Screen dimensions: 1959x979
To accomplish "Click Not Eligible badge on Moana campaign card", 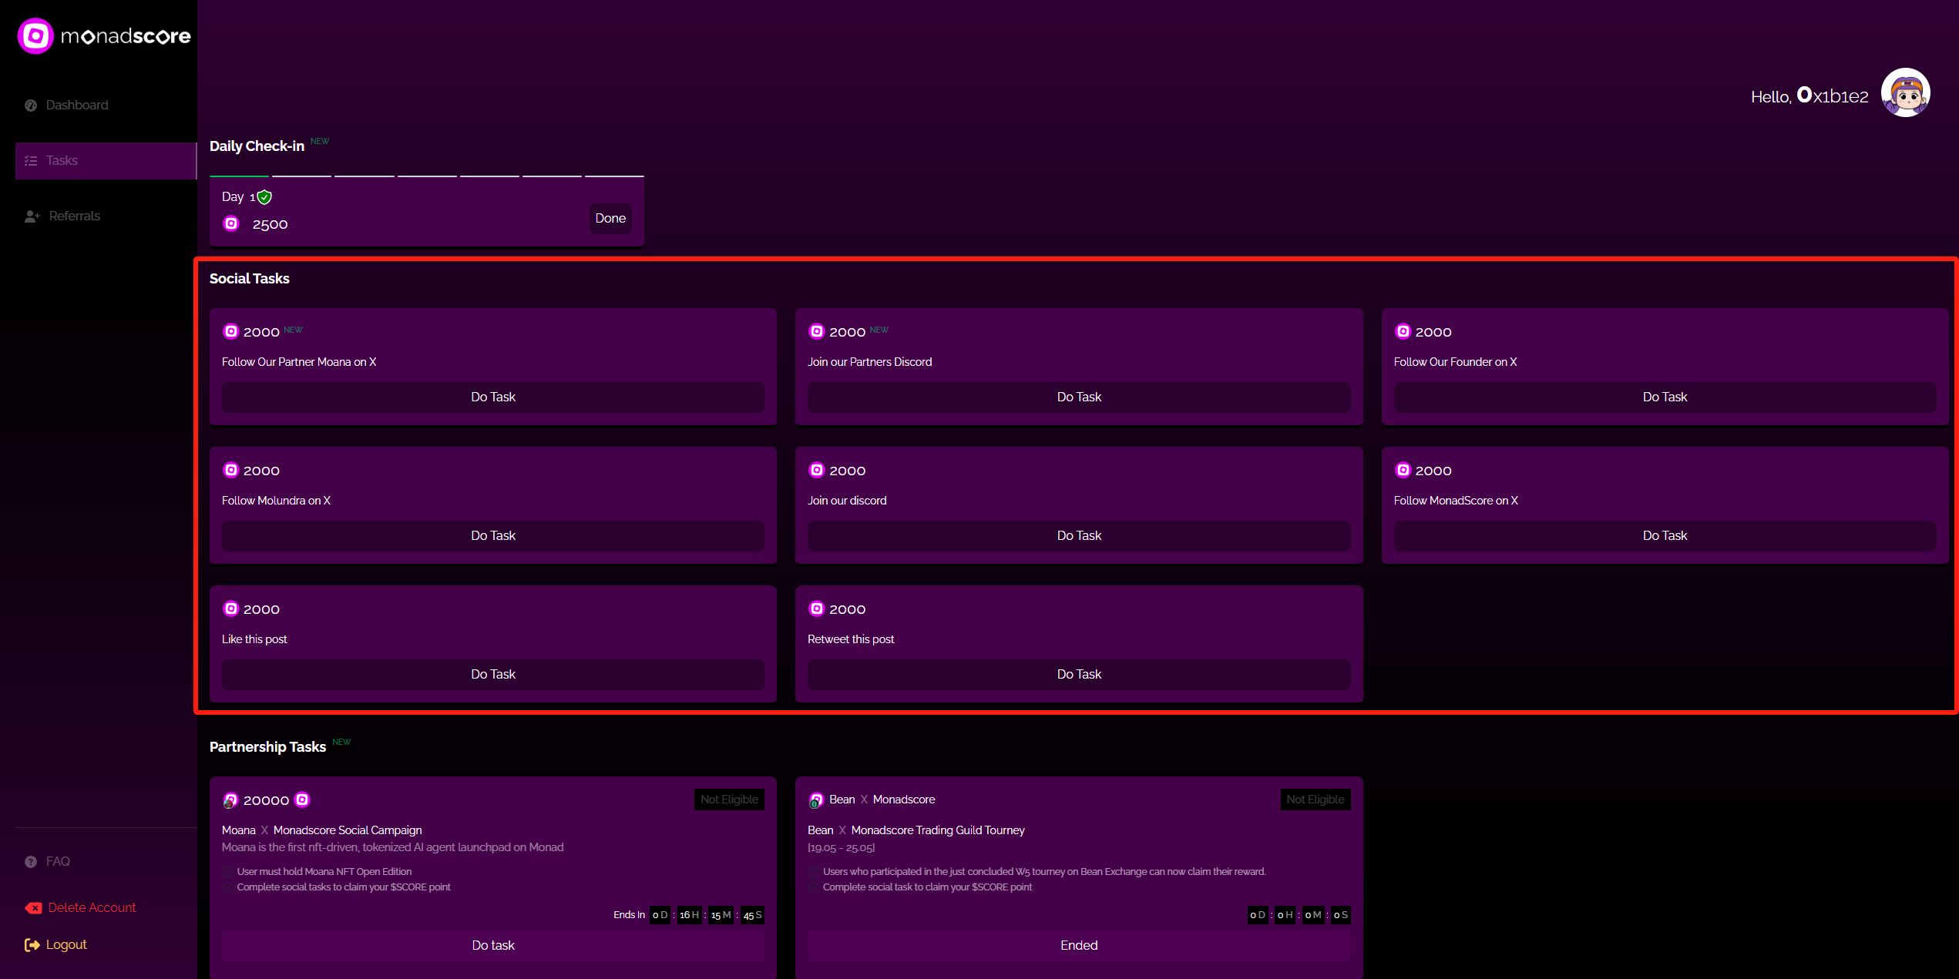I will pyautogui.click(x=729, y=800).
